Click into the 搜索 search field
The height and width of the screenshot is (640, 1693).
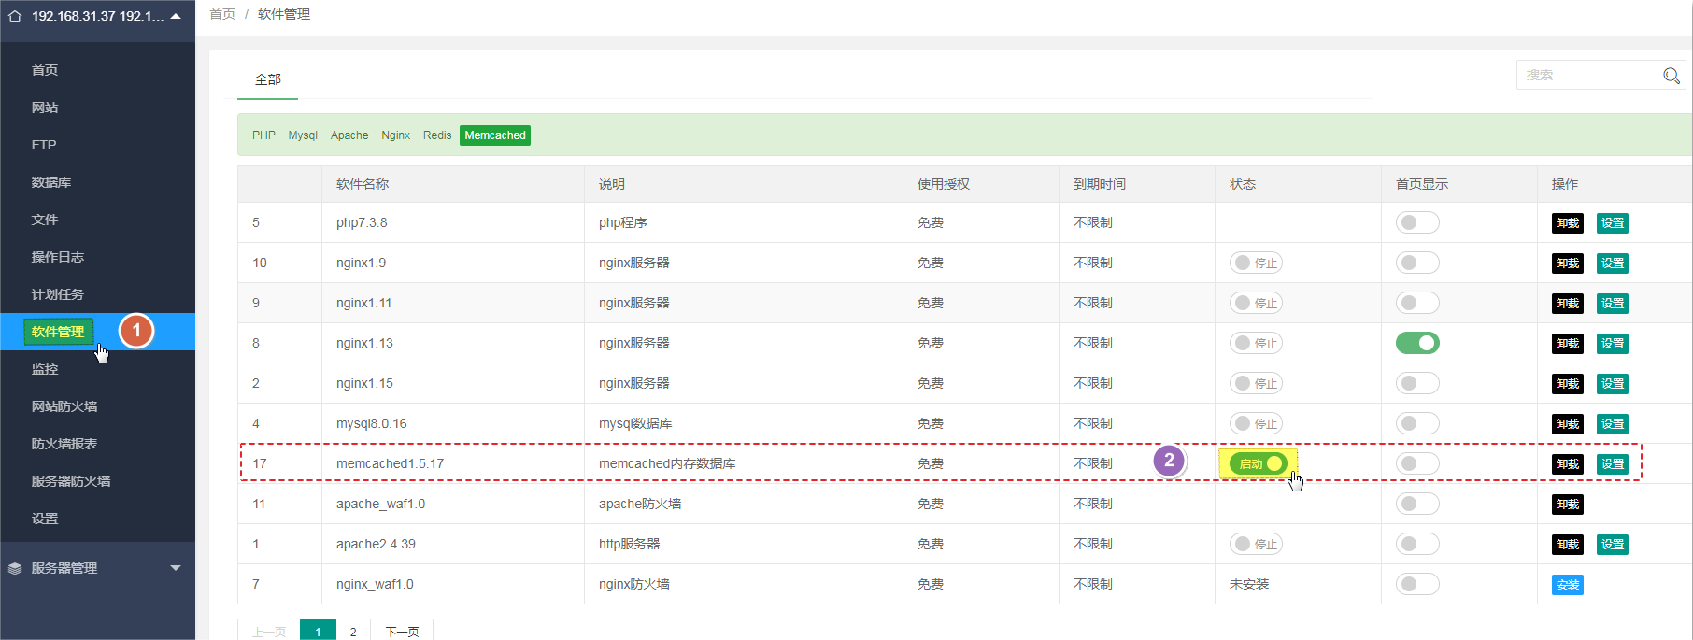coord(1588,76)
